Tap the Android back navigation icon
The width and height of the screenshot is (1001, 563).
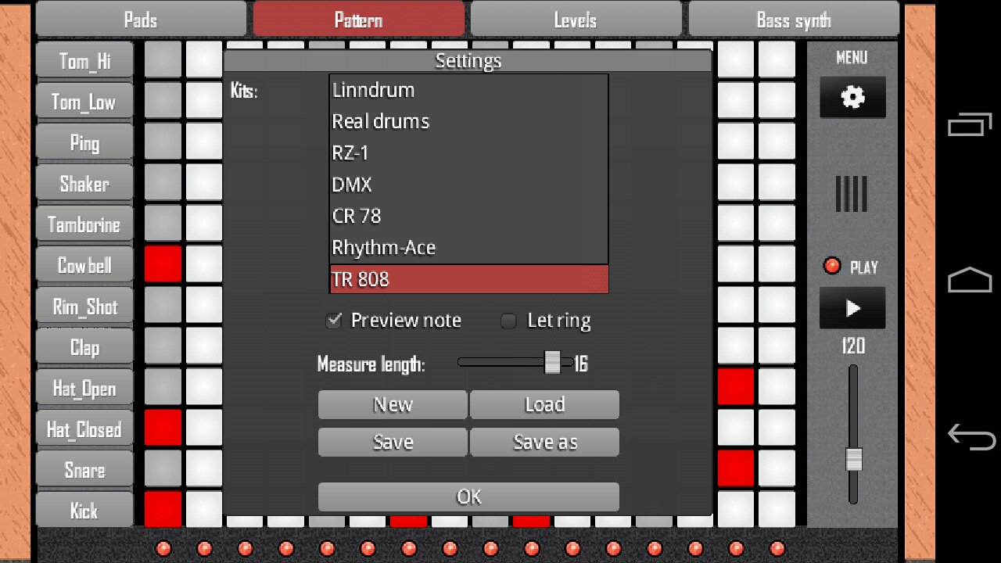coord(971,438)
